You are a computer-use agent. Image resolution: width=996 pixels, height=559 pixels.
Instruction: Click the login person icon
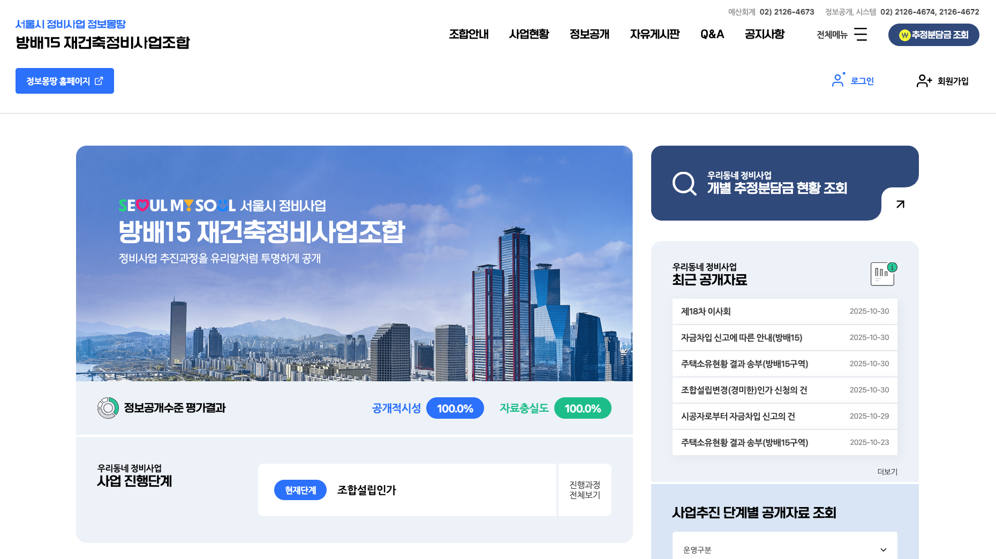[x=838, y=80]
